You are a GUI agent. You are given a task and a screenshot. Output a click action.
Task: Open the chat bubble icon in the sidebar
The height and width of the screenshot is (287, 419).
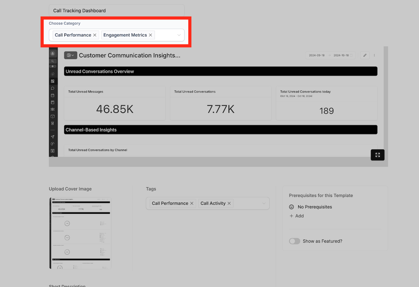coord(53,88)
